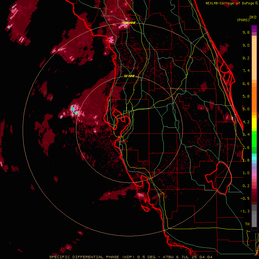The image size is (259, 259).
Task: Select the 6.6 scale value
Action: pyautogui.click(x=246, y=83)
